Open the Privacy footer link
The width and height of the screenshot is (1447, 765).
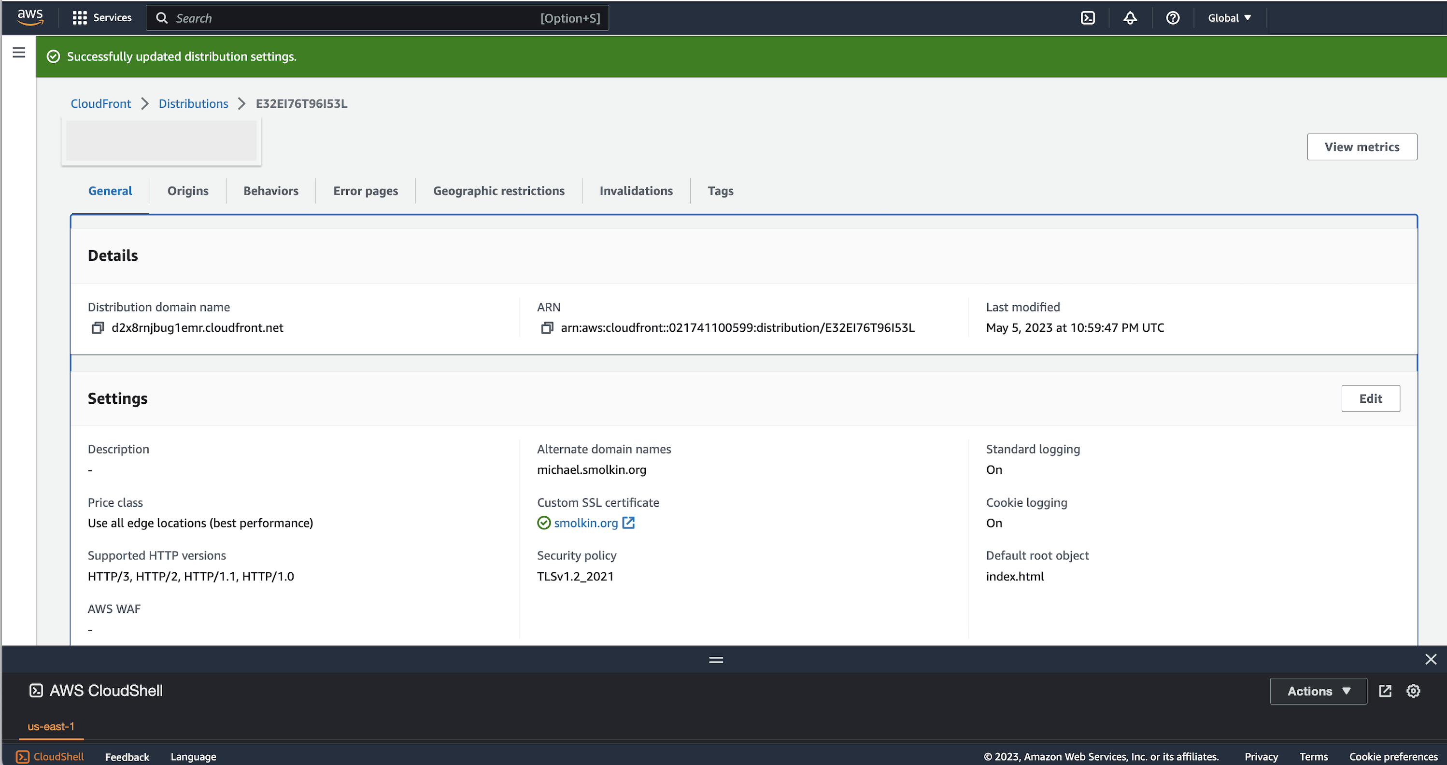tap(1261, 757)
